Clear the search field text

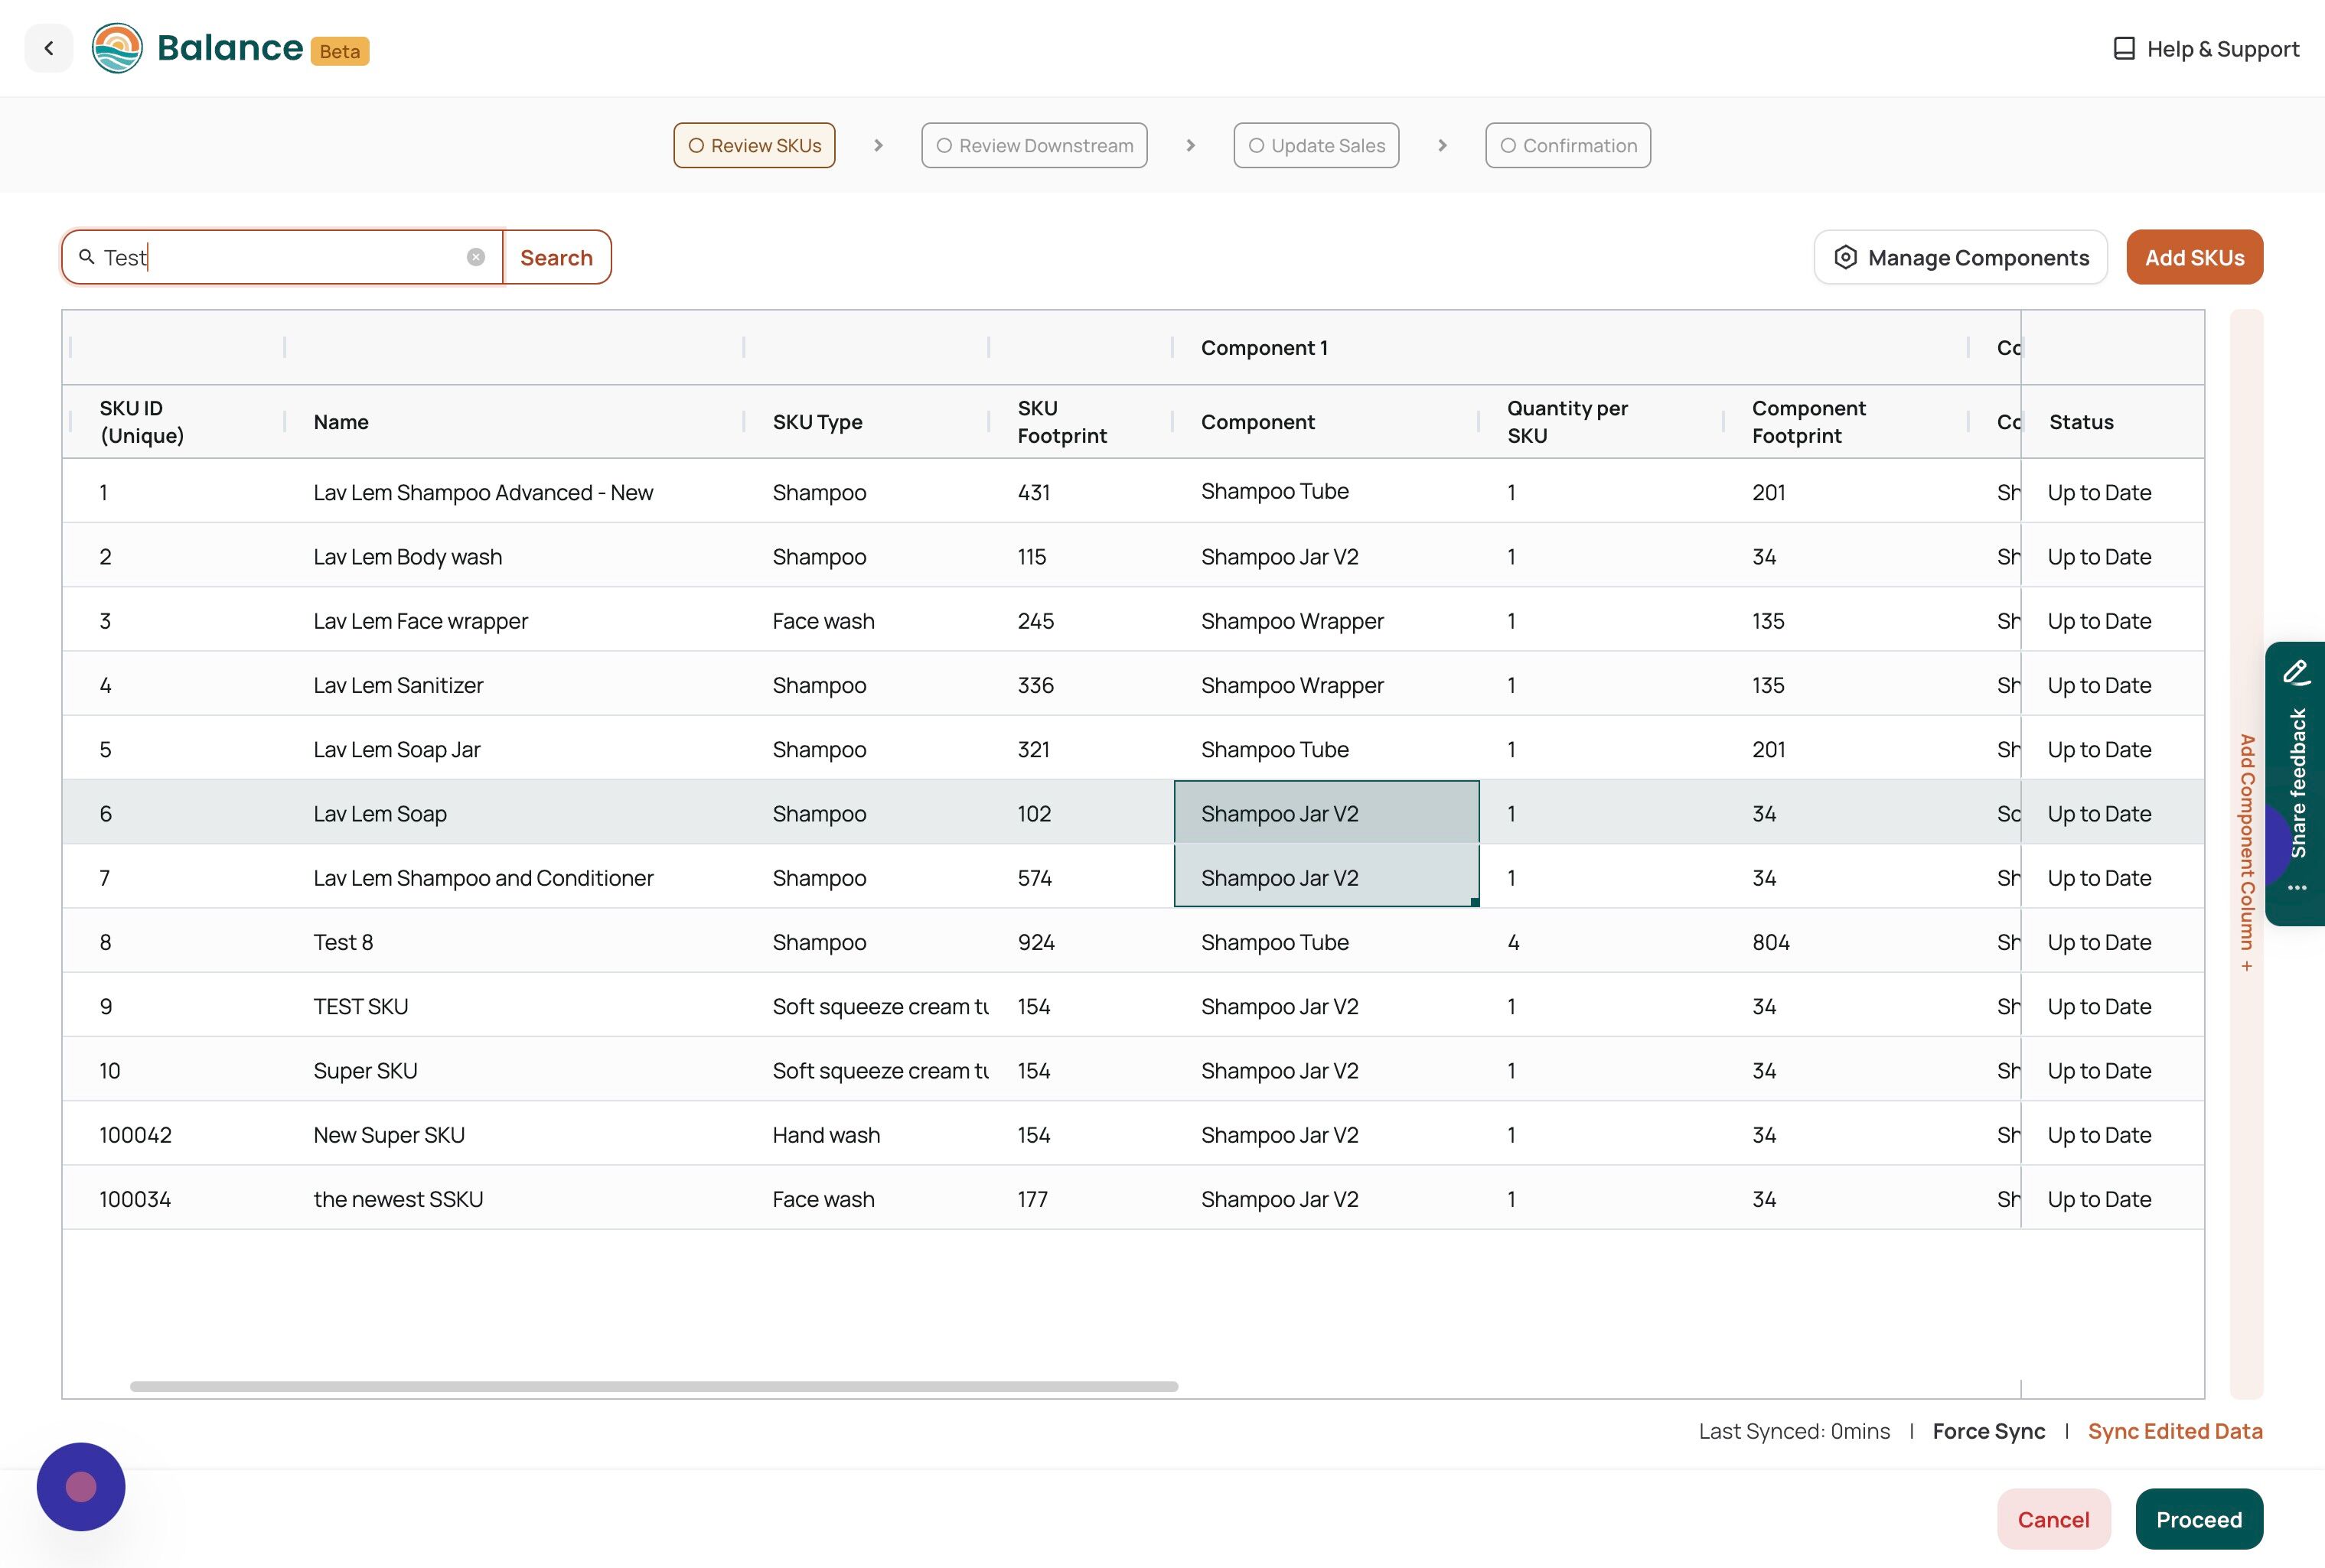(x=476, y=257)
